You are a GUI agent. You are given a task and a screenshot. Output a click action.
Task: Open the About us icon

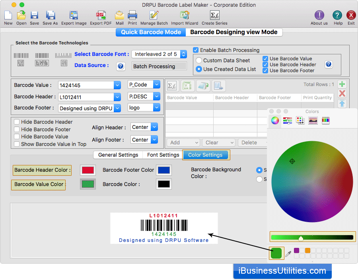[x=319, y=15]
